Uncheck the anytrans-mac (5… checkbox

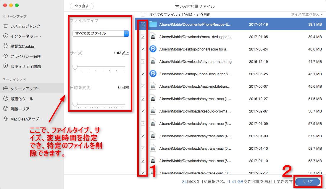coord(143,148)
